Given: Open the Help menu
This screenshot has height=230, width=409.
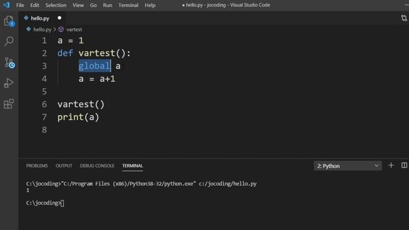Looking at the screenshot, I should coord(150,5).
